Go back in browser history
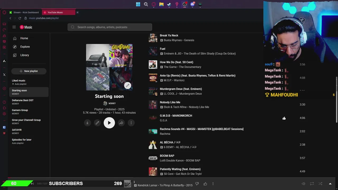This screenshot has height=190, width=338. [10, 18]
